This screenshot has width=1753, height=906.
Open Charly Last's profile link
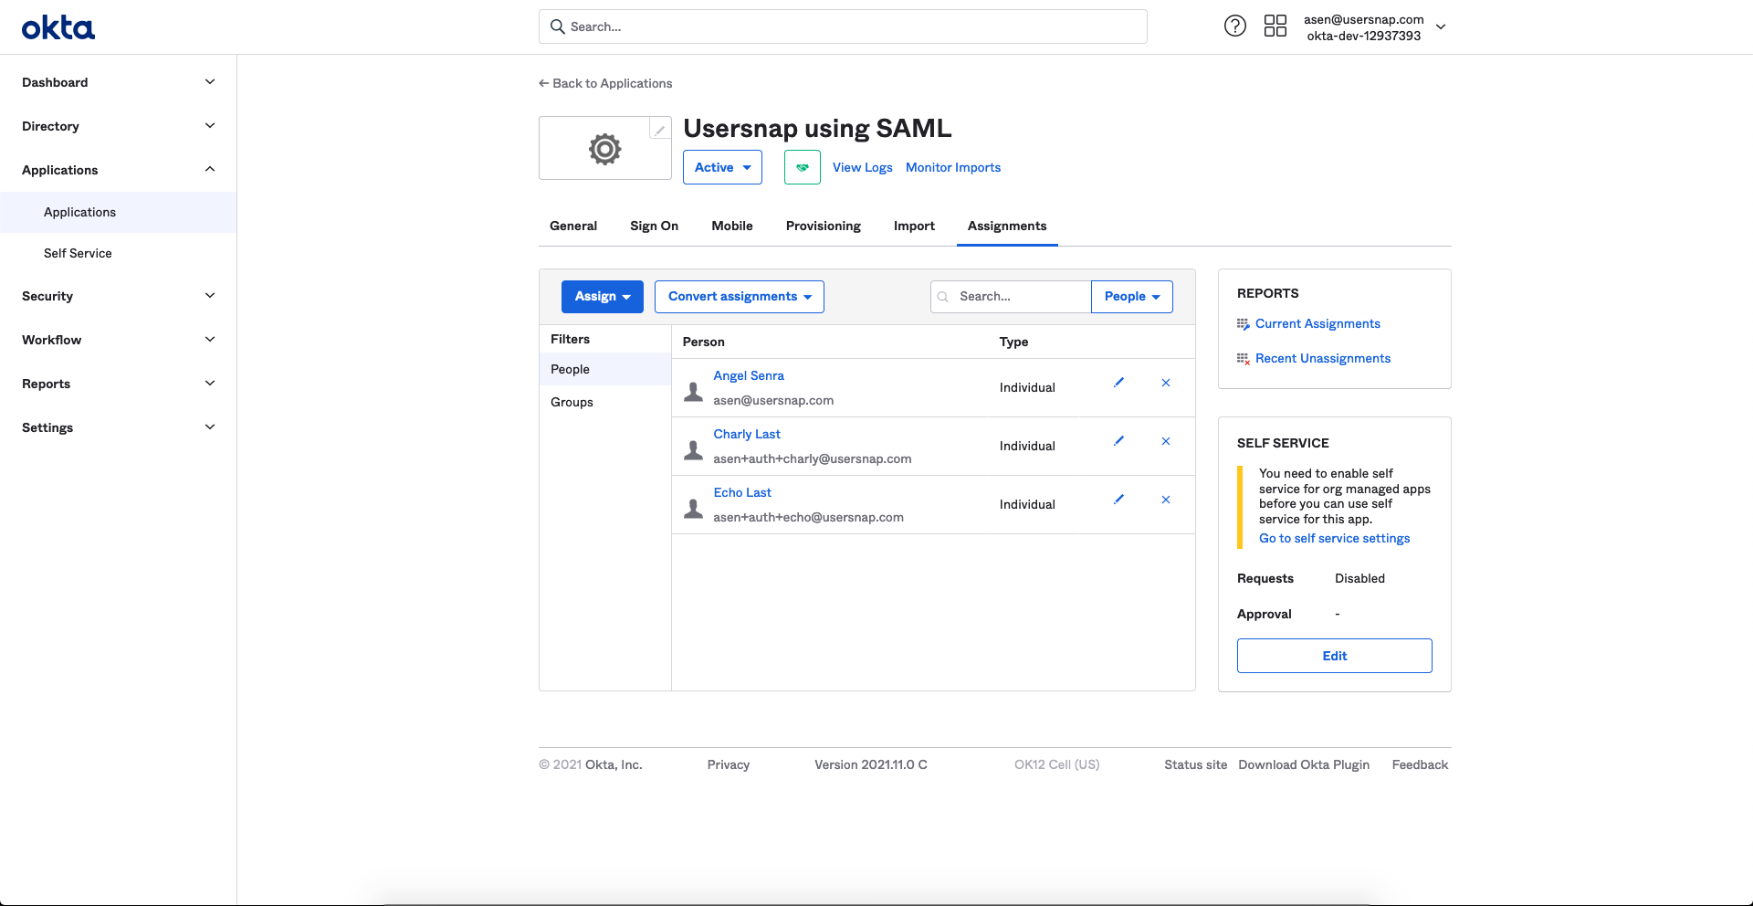coord(747,434)
